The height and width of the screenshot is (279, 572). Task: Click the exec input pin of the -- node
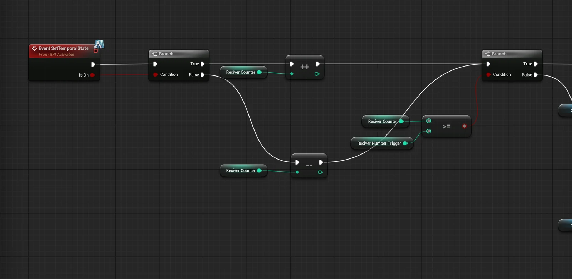297,162
